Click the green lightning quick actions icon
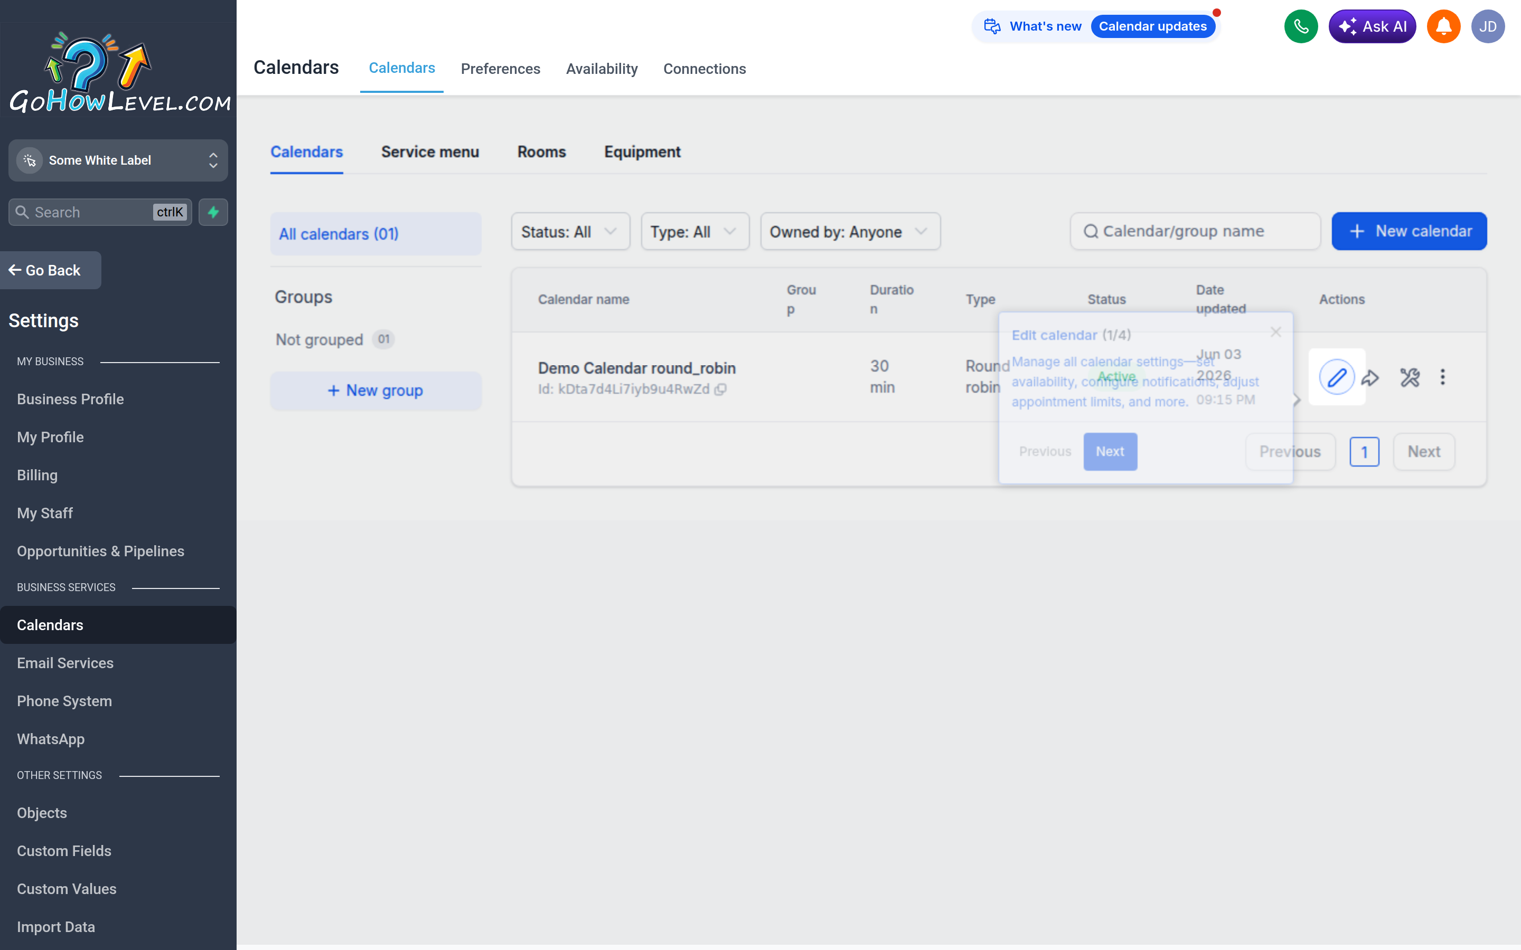 pyautogui.click(x=213, y=212)
